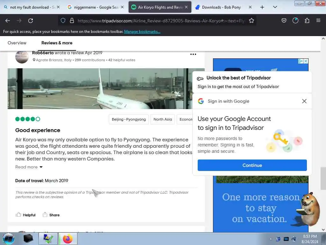The image size is (326, 245).
Task: Click '259 contributions' text
Action: (x=90, y=60)
